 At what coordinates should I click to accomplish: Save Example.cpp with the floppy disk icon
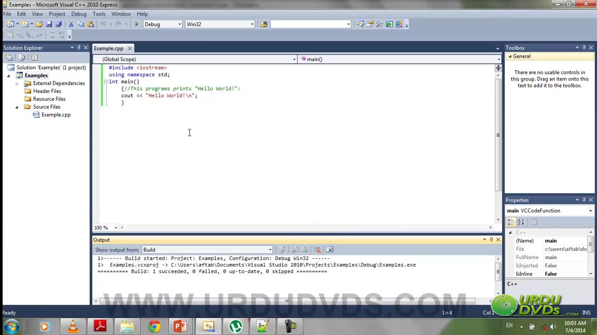click(49, 24)
